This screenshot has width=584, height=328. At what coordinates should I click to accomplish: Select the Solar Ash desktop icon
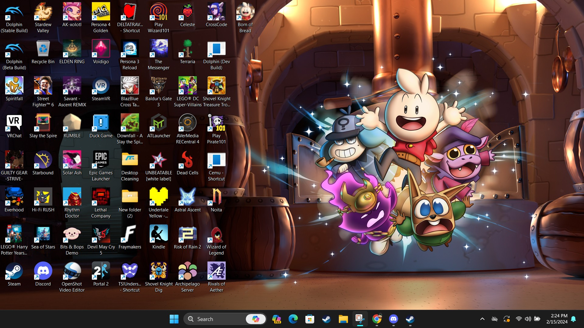click(x=72, y=163)
